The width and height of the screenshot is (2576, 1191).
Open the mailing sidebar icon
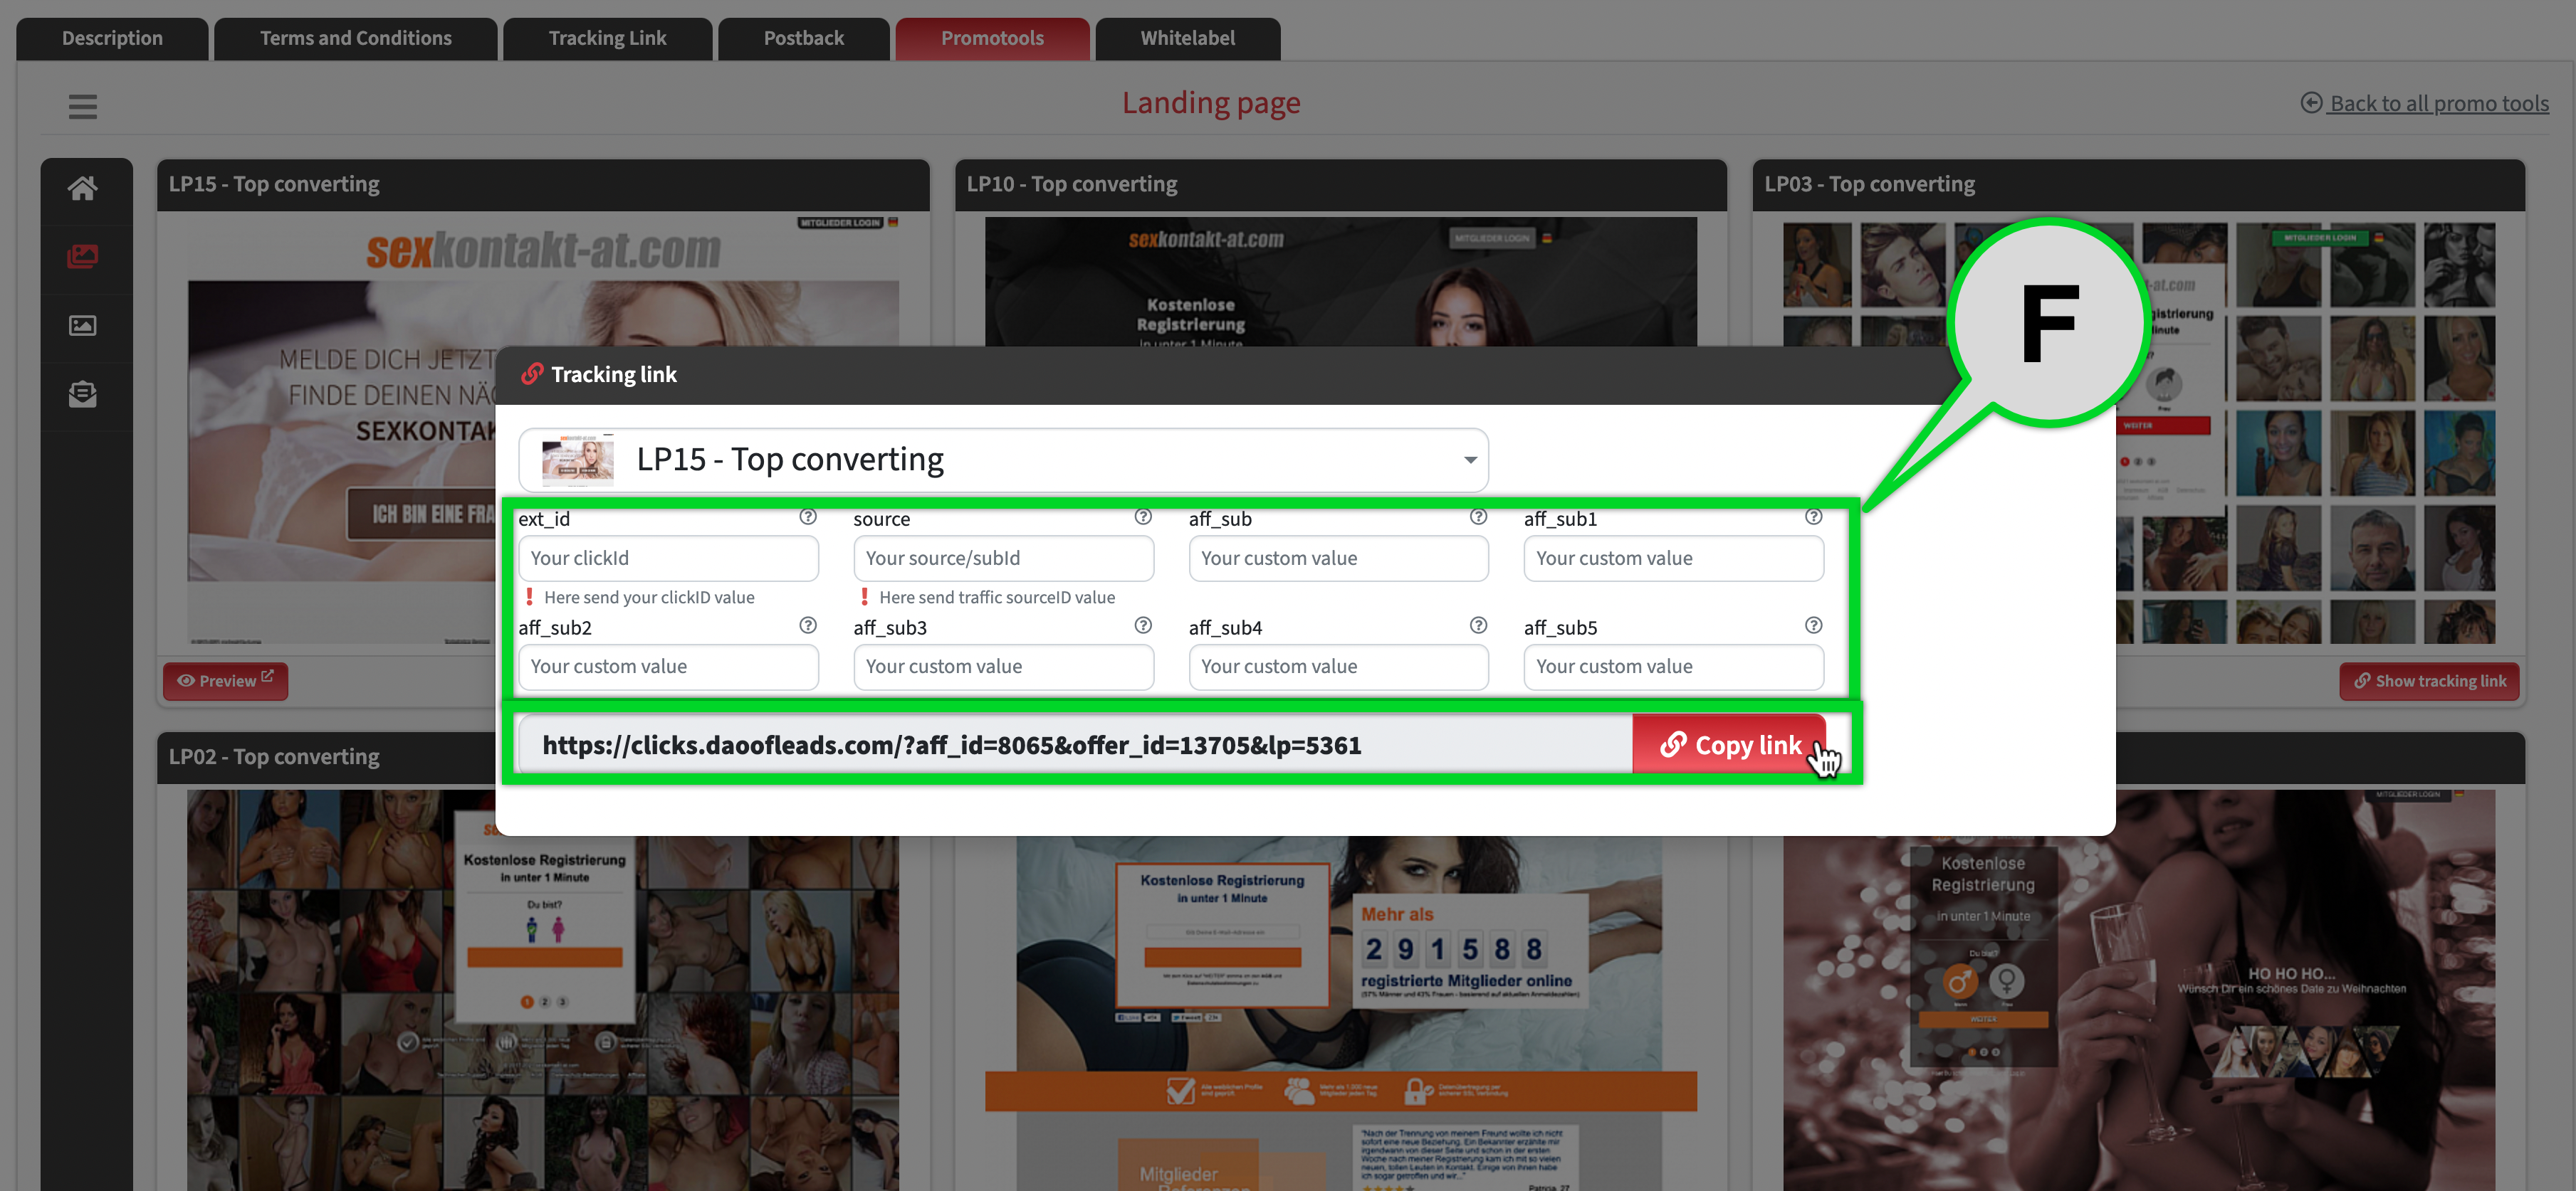pos(82,393)
